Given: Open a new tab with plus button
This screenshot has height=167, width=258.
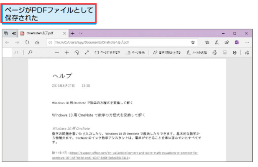Looking at the screenshot, I should click(73, 33).
